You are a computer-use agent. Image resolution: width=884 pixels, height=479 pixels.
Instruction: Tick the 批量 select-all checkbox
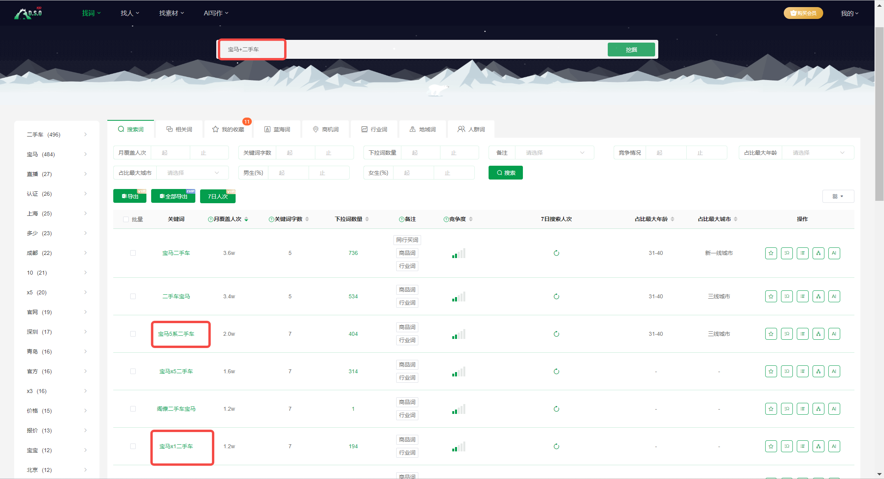click(x=126, y=219)
